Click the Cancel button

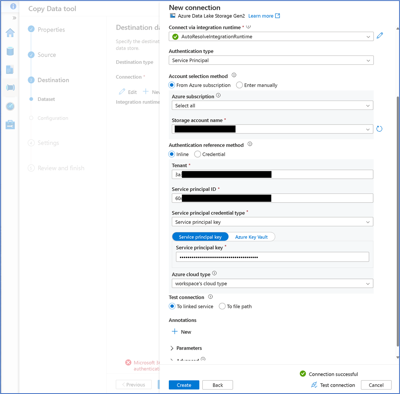[376, 385]
